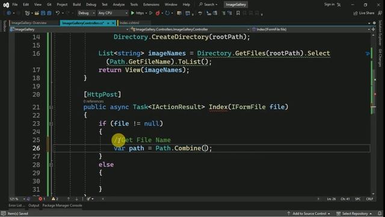The height and width of the screenshot is (217, 385).
Task: Click the Hot Reload flame icon
Action: (x=158, y=13)
